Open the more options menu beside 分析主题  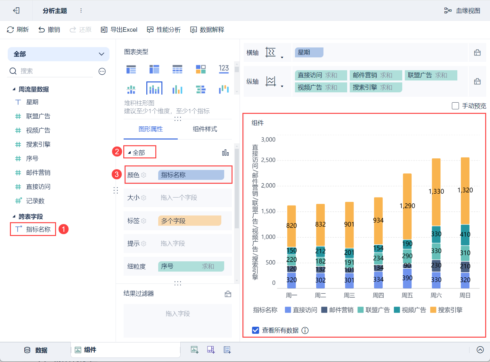point(81,11)
